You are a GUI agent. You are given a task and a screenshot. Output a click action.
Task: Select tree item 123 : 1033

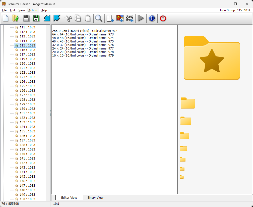point(27,77)
